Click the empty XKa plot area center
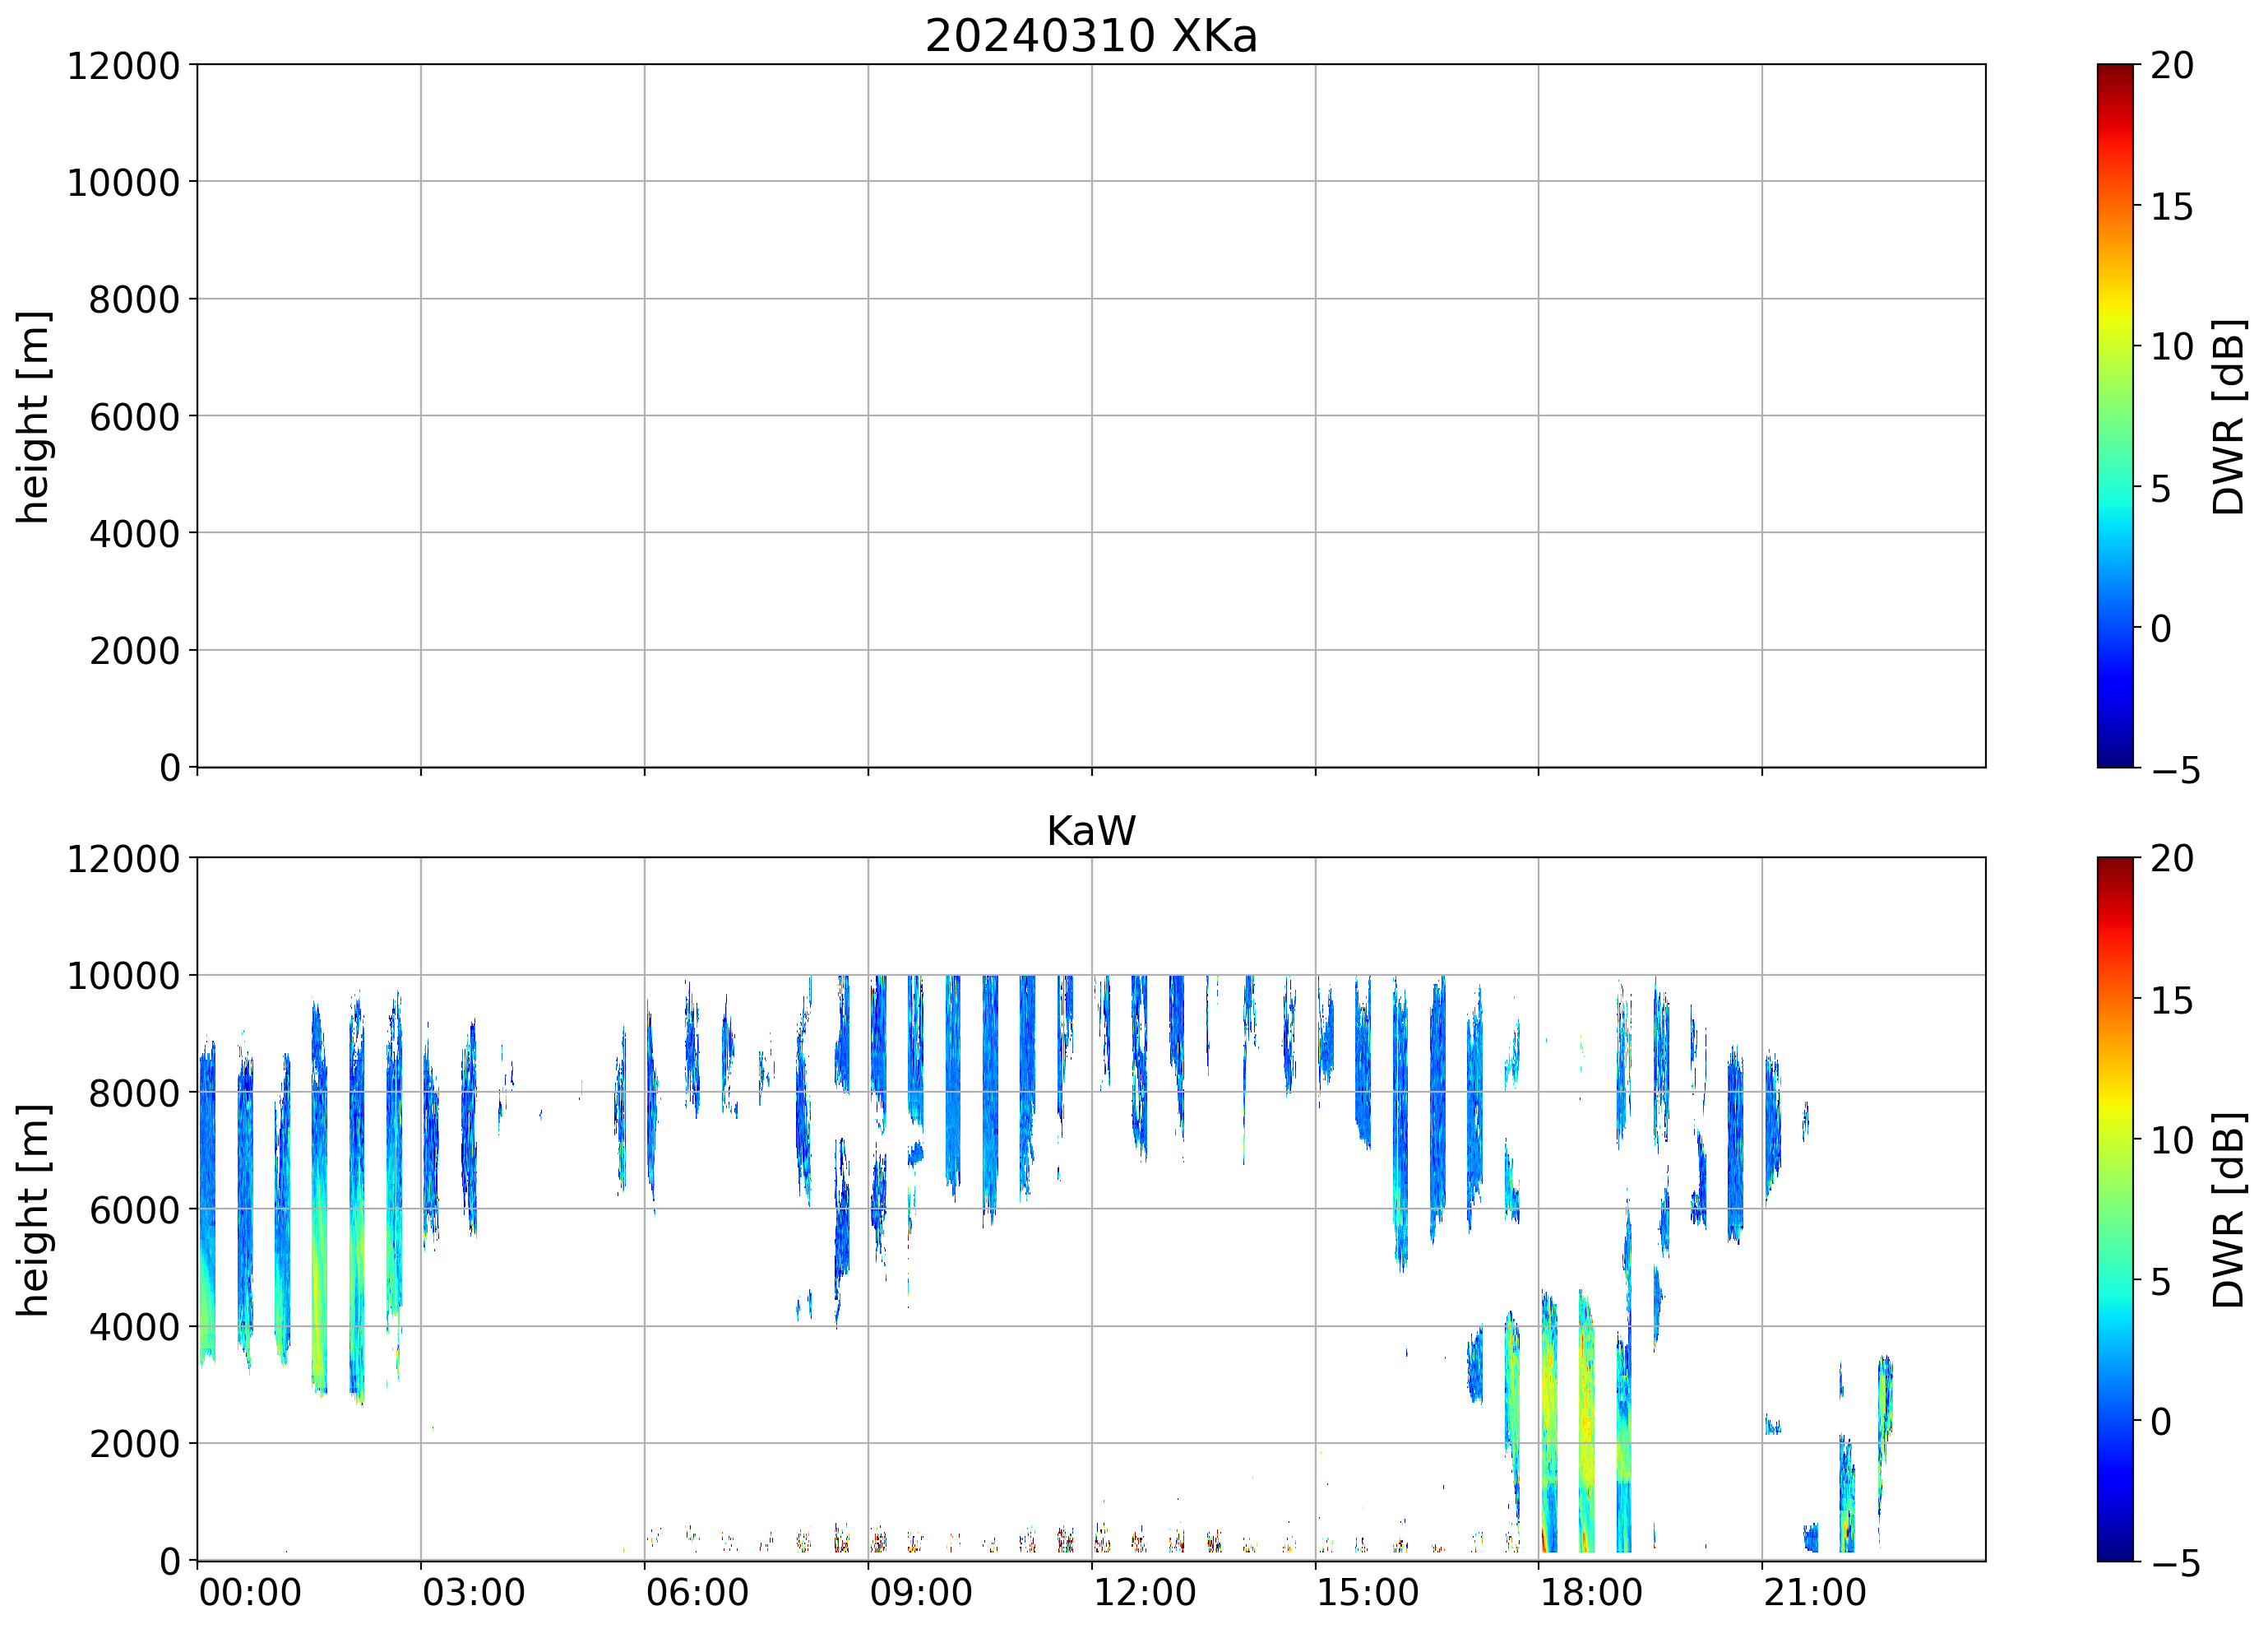The image size is (2268, 1629). pyautogui.click(x=1090, y=415)
